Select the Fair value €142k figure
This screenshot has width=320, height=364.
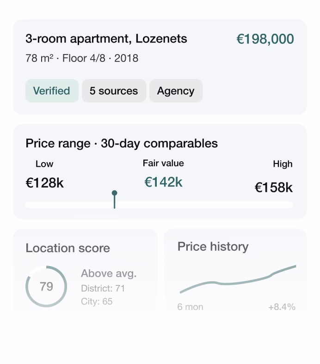click(x=163, y=182)
